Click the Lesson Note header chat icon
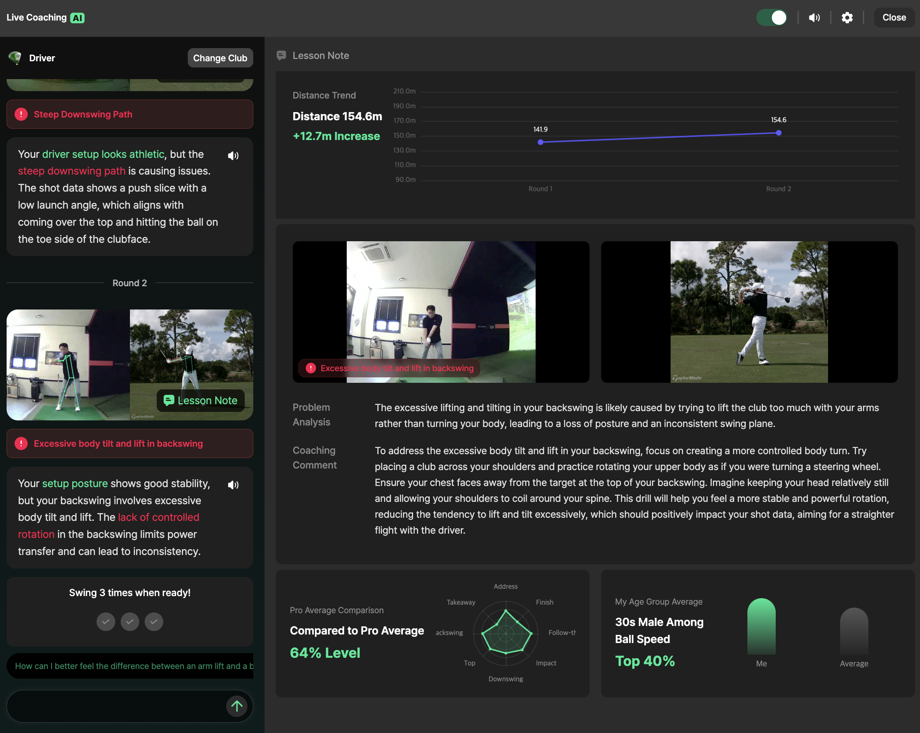 [x=281, y=55]
